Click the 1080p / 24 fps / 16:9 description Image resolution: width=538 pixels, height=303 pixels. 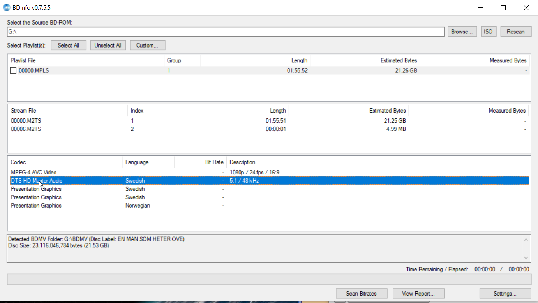(254, 172)
